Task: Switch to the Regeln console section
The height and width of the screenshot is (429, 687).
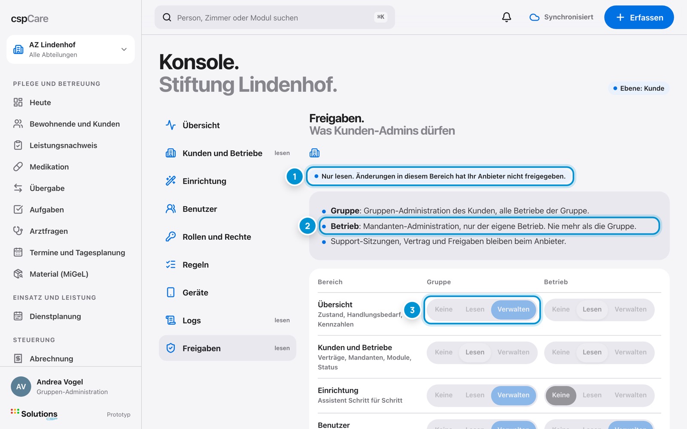Action: coord(228,265)
